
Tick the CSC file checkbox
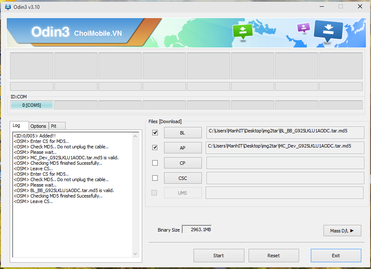point(155,178)
